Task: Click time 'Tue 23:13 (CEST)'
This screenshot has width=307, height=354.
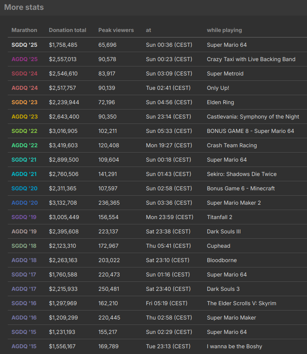Action: [x=168, y=346]
